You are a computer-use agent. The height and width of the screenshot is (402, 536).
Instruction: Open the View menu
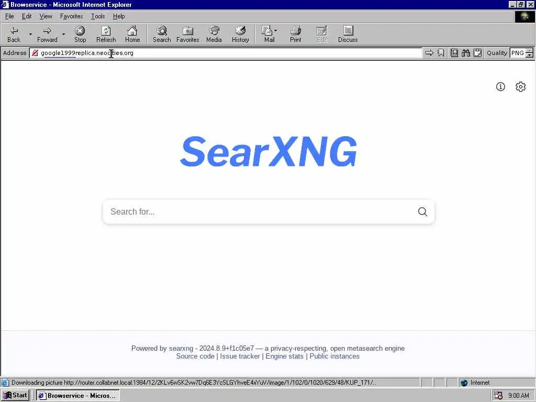[46, 16]
